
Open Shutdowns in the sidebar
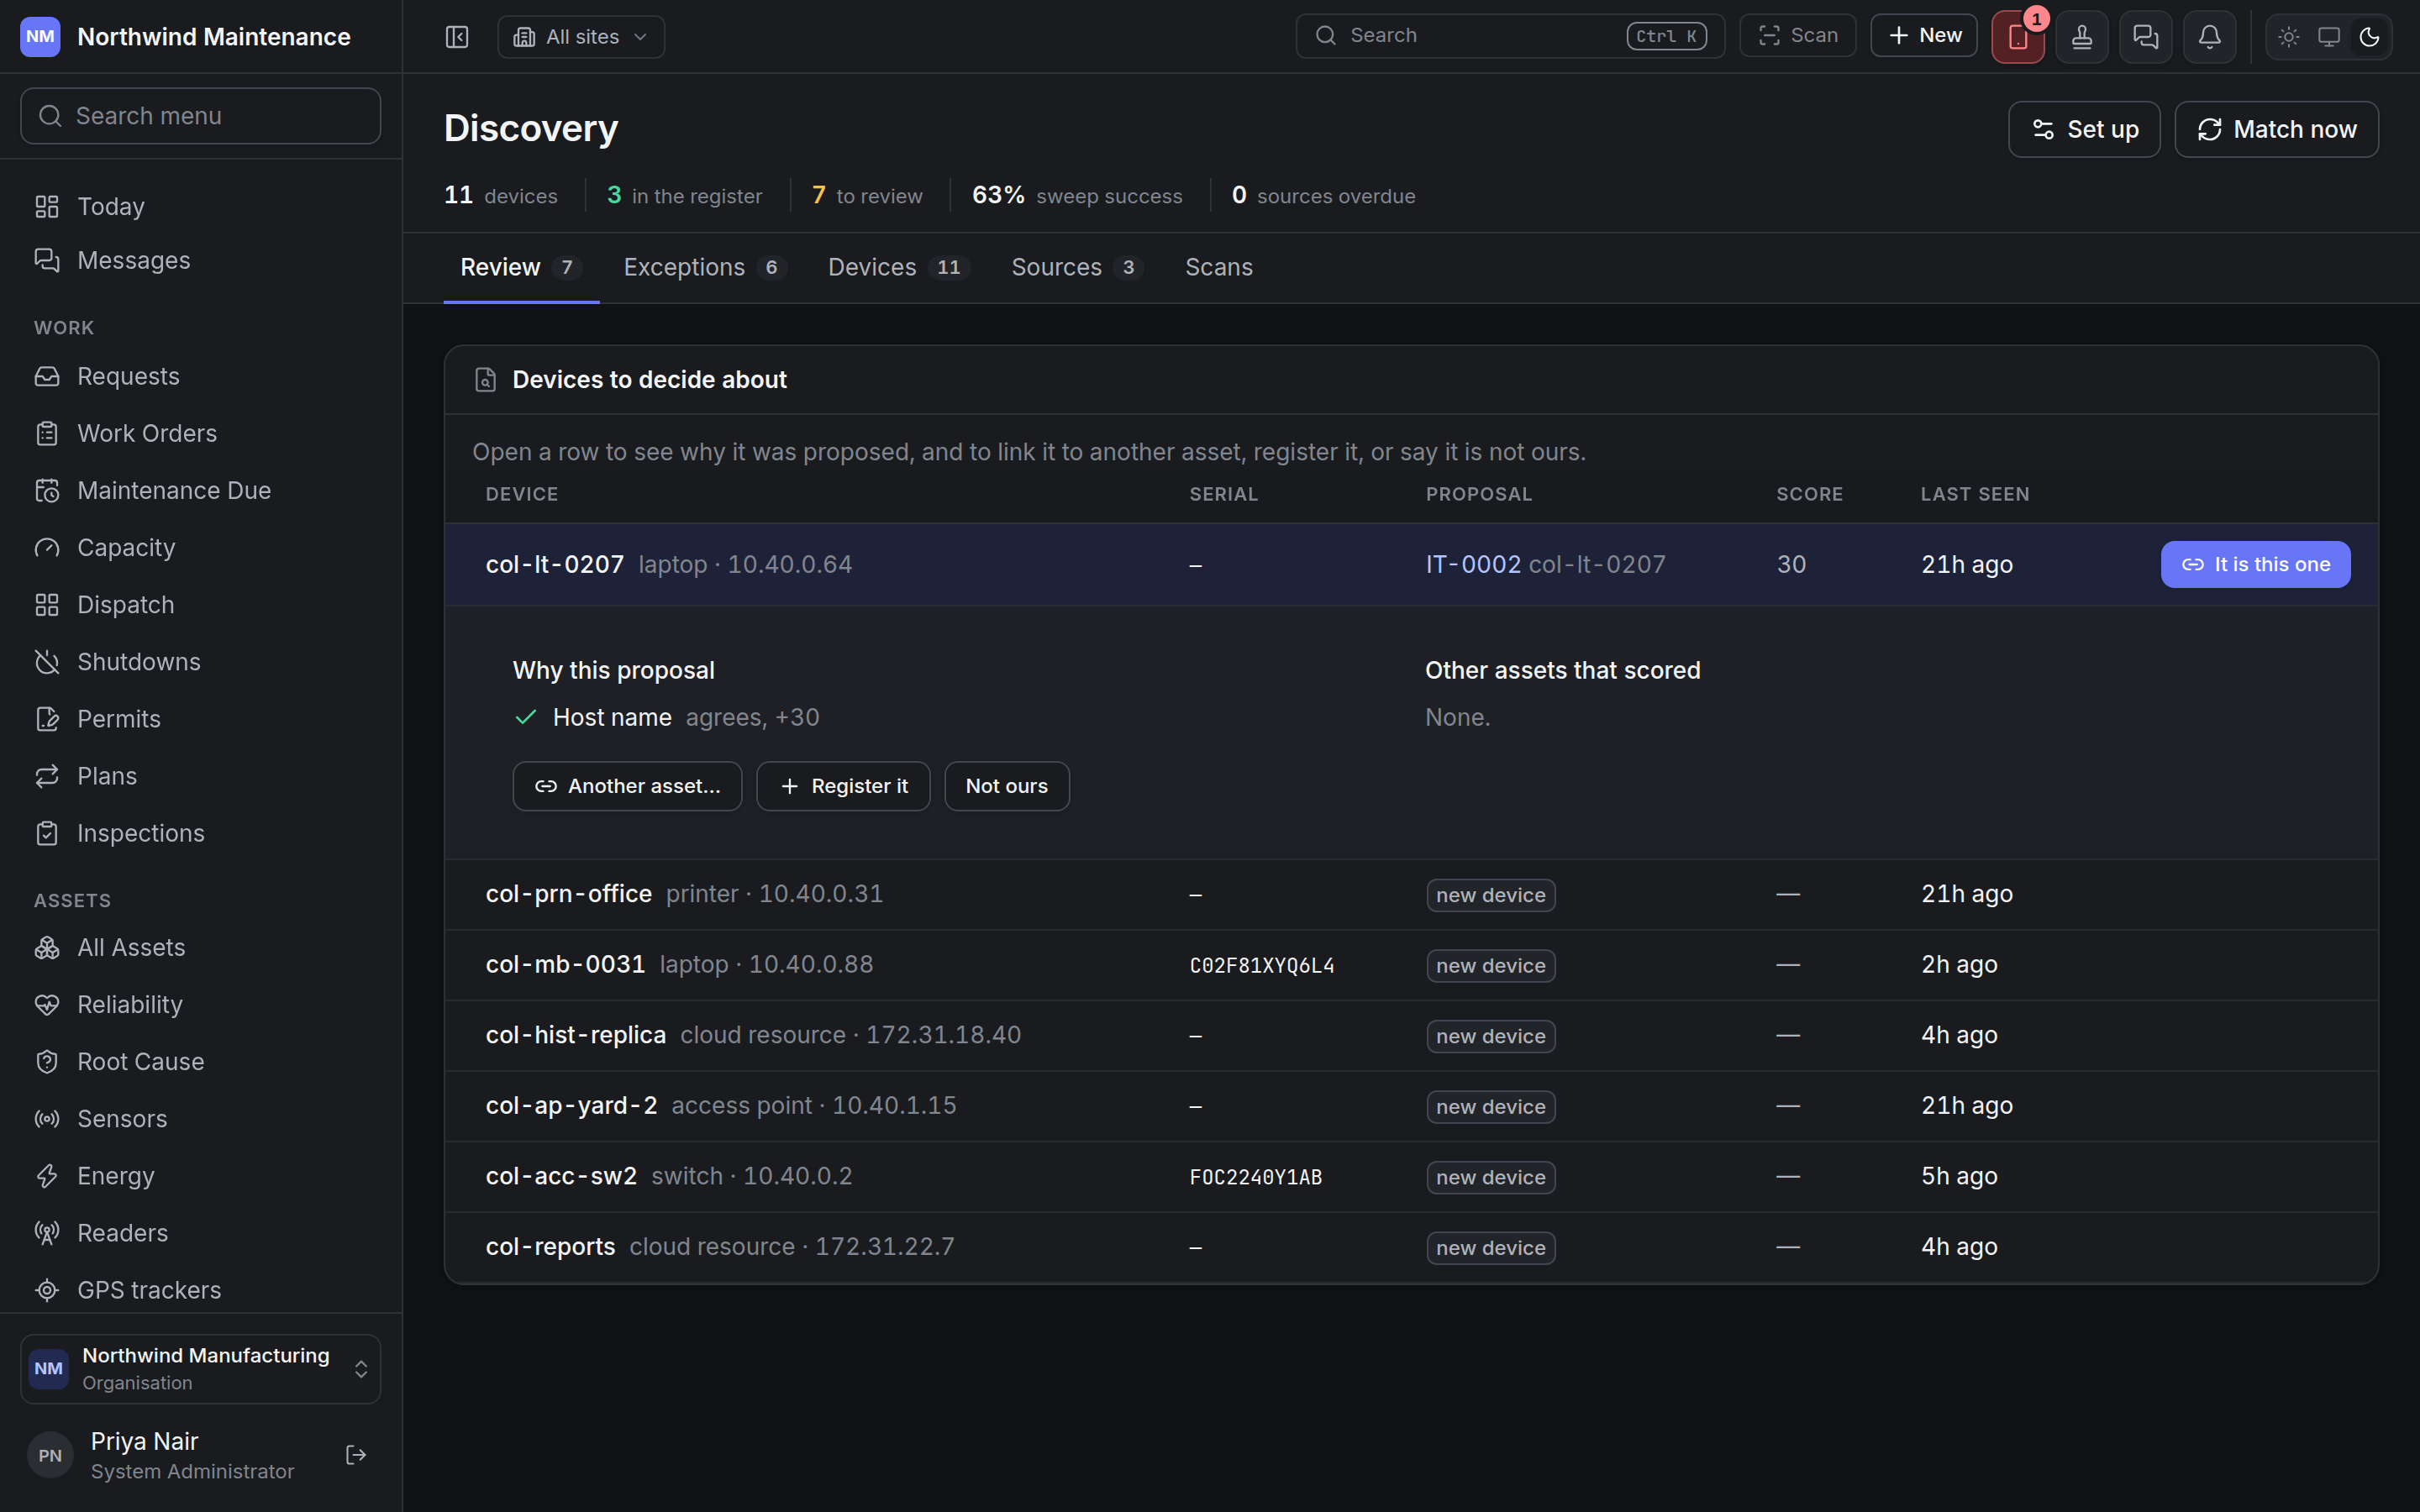coord(201,662)
